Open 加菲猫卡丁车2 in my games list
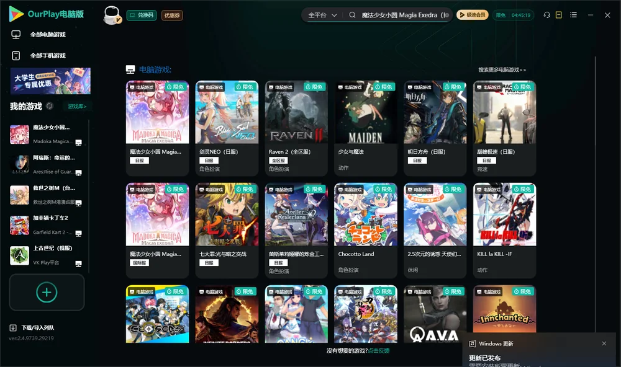The image size is (621, 367). [47, 225]
